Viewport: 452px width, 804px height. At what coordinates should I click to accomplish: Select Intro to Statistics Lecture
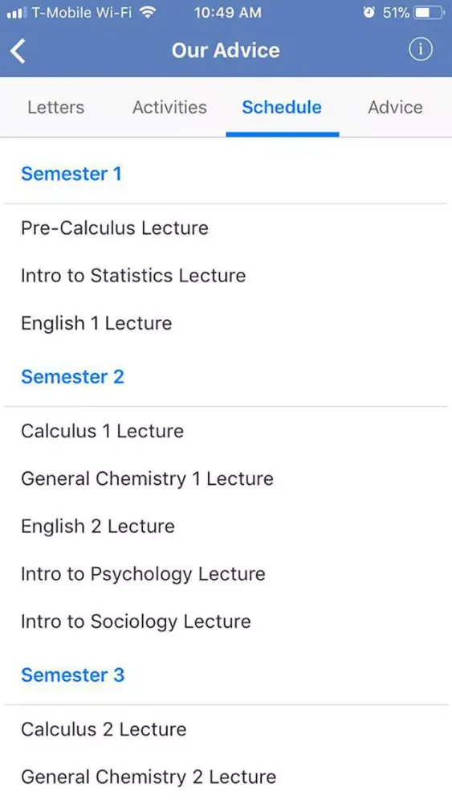[133, 275]
